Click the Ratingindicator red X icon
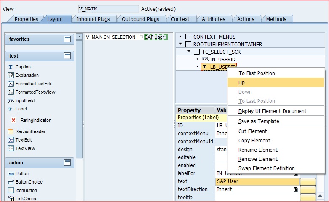This screenshot has height=202, width=329. pos(13,120)
